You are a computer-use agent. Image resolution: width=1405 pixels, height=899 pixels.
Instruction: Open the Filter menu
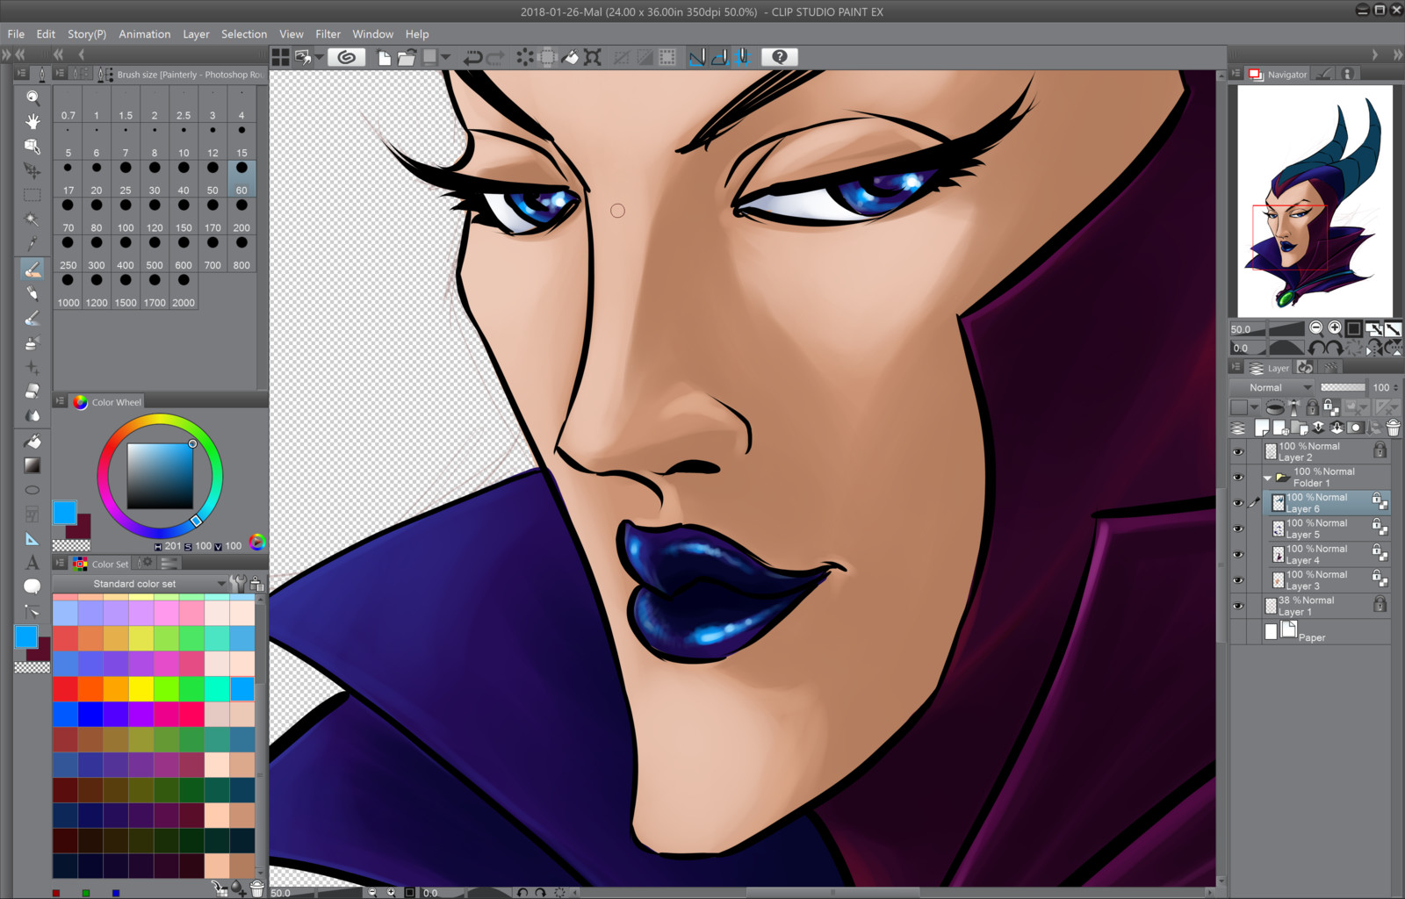(328, 34)
